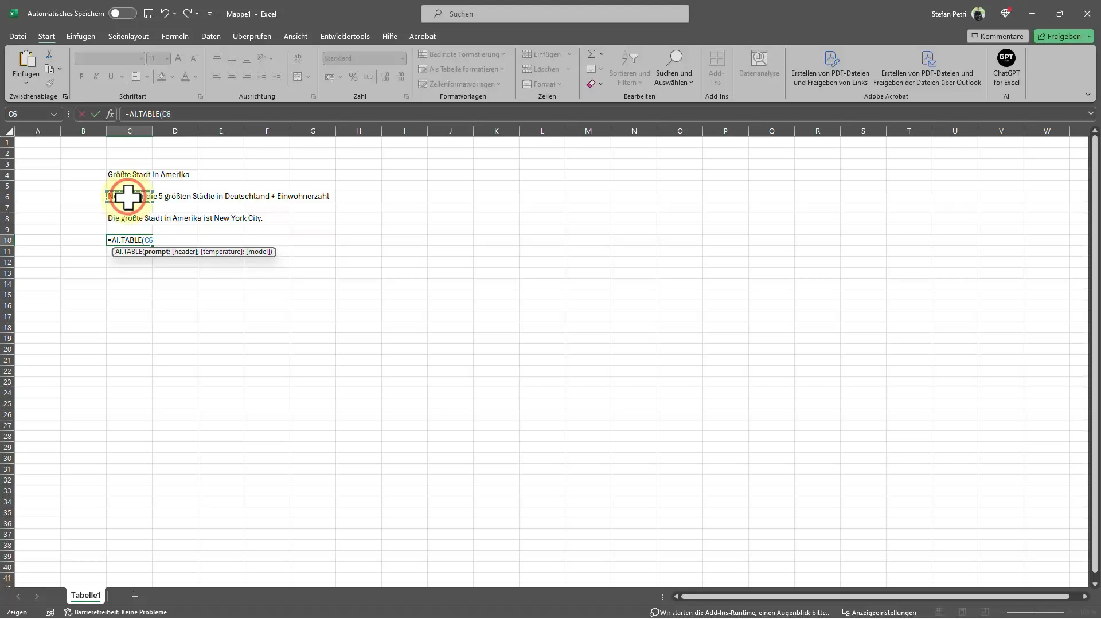Viewport: 1101px width, 619px height.
Task: Click the select-all corner triangle
Action: [8, 131]
